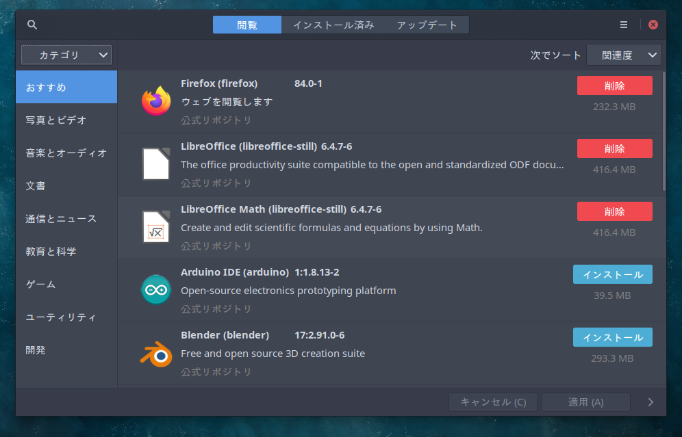Click the Arduino IDE icon
The width and height of the screenshot is (682, 437).
point(156,290)
